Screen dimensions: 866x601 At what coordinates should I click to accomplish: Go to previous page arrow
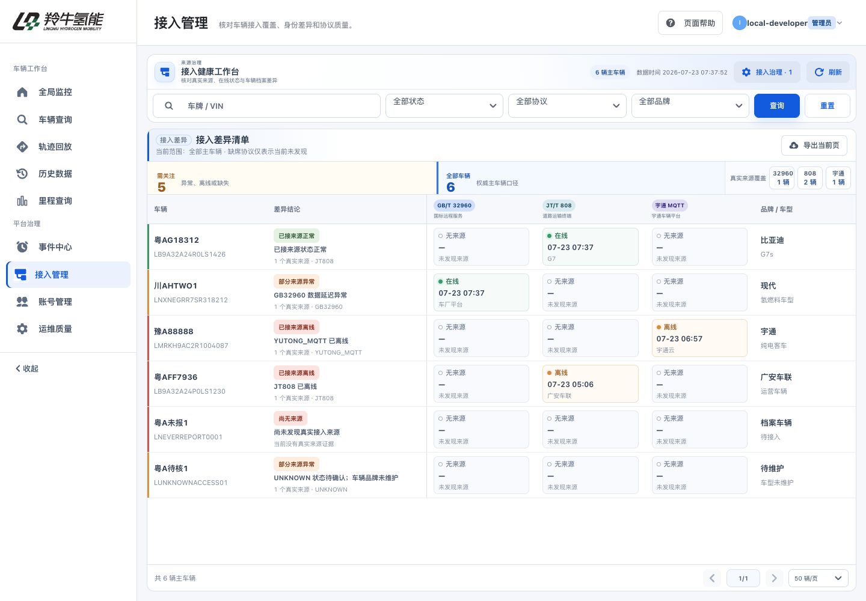(x=712, y=578)
